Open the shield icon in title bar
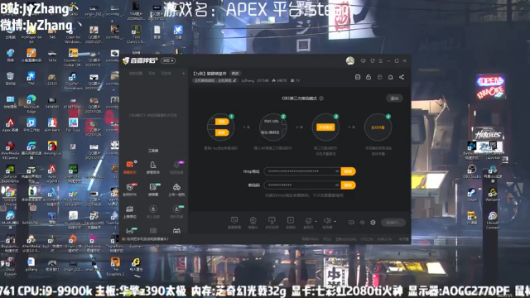This screenshot has width=530, height=298. click(372, 60)
